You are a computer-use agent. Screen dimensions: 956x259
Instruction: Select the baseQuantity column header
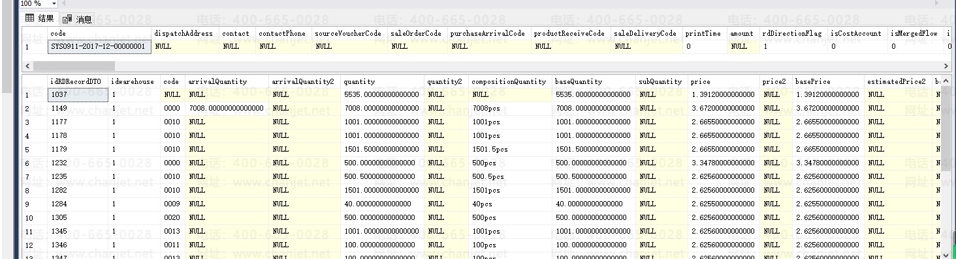[594, 81]
